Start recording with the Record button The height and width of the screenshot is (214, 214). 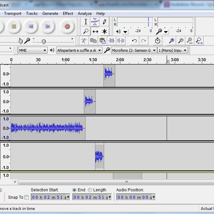click(x=67, y=26)
